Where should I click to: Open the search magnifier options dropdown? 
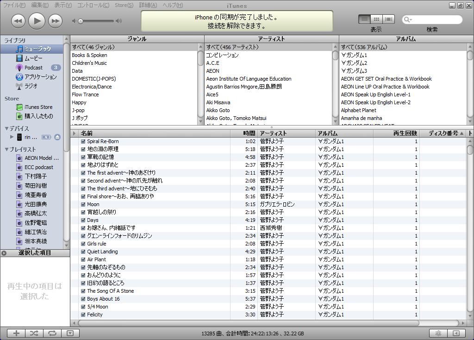[408, 19]
